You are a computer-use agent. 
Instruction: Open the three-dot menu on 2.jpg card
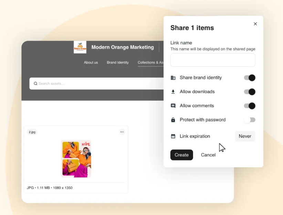(122, 132)
